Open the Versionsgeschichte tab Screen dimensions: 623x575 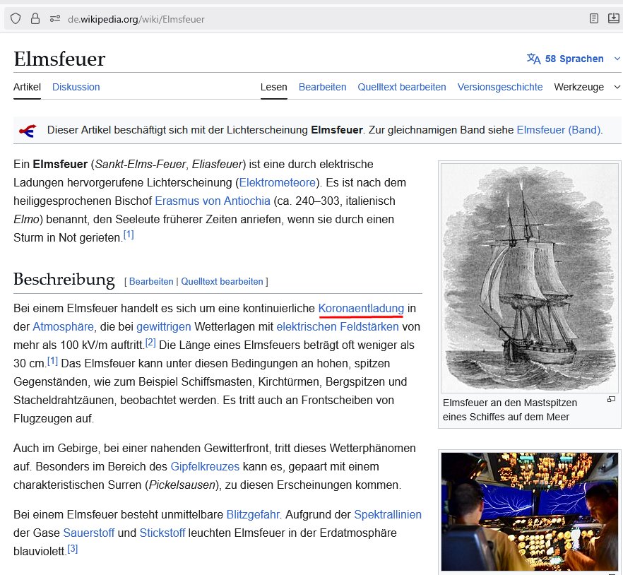click(x=499, y=87)
